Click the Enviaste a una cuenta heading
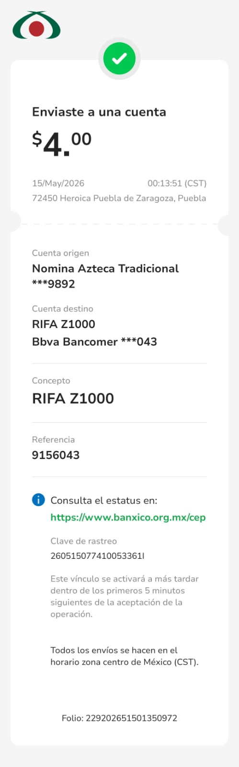Screen dimensions: 239x767 (99, 112)
